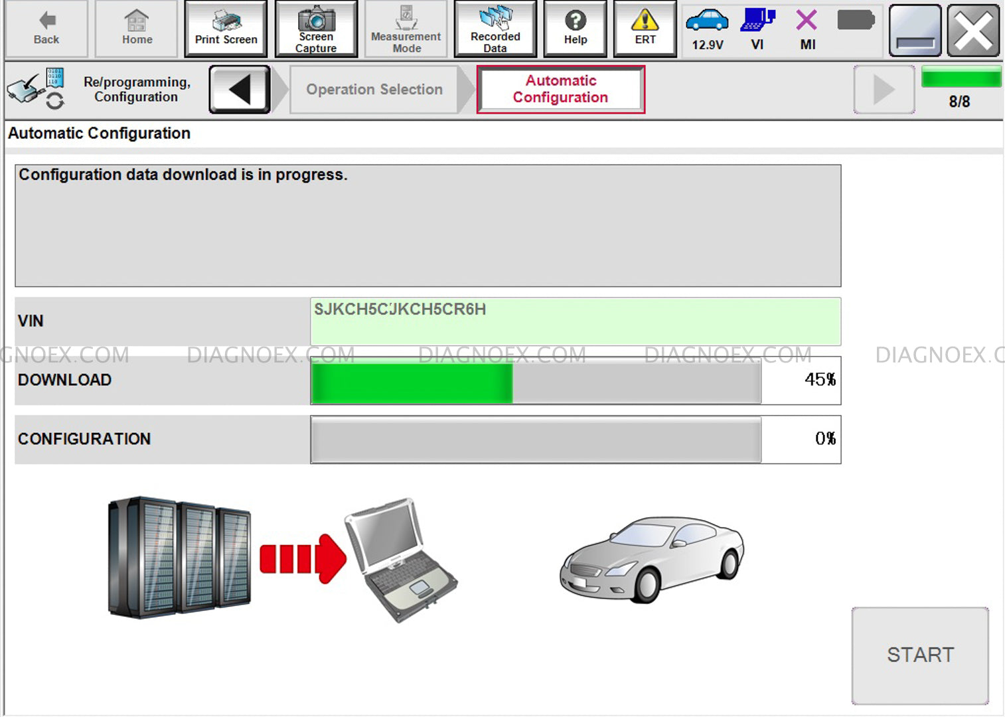Open the Screen Capture tool

point(317,29)
